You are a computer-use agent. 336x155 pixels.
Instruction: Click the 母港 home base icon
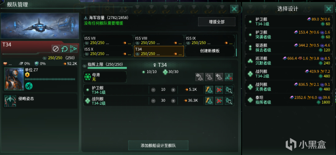coord(88,77)
